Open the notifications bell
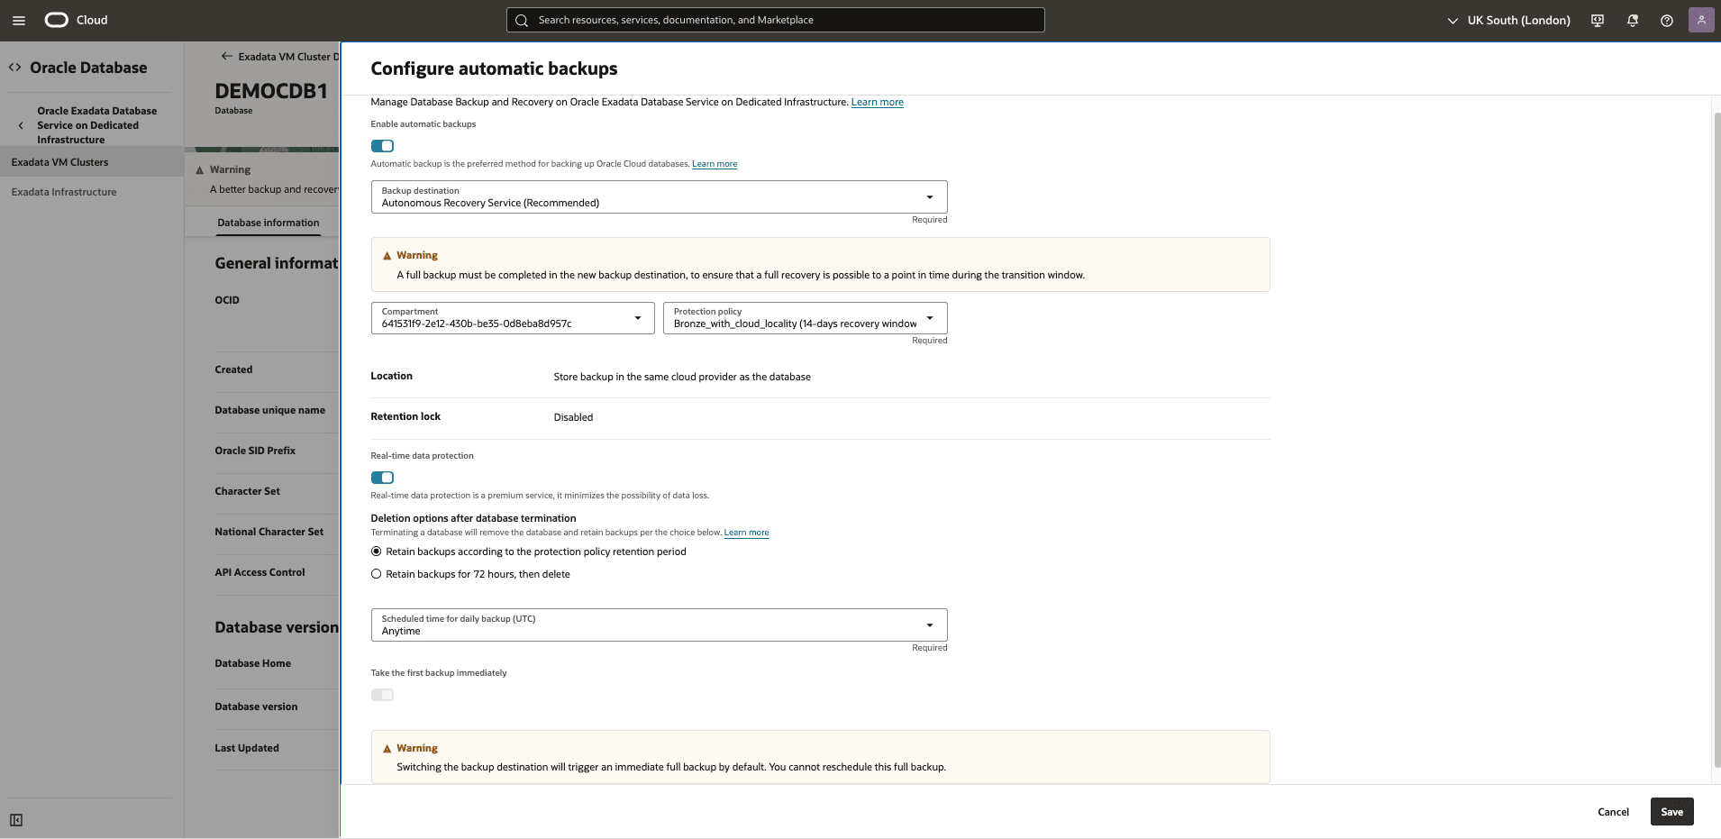 click(1633, 19)
